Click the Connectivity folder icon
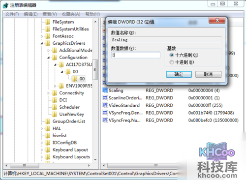The width and height of the screenshot is (246, 180). (x=55, y=93)
